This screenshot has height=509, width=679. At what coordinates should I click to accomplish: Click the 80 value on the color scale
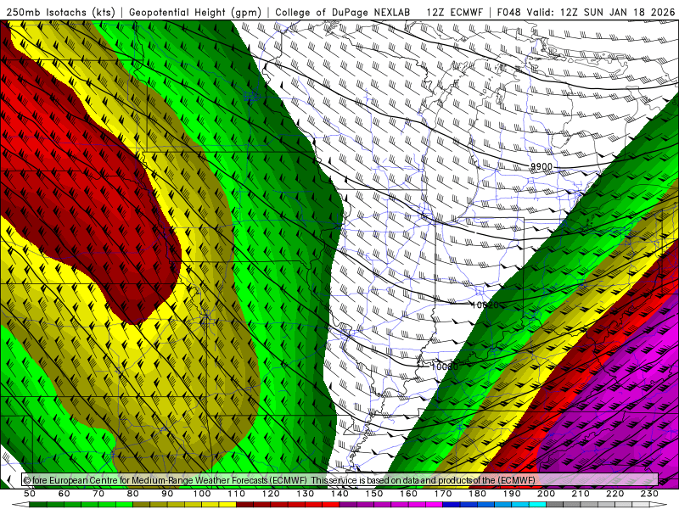coord(132,494)
